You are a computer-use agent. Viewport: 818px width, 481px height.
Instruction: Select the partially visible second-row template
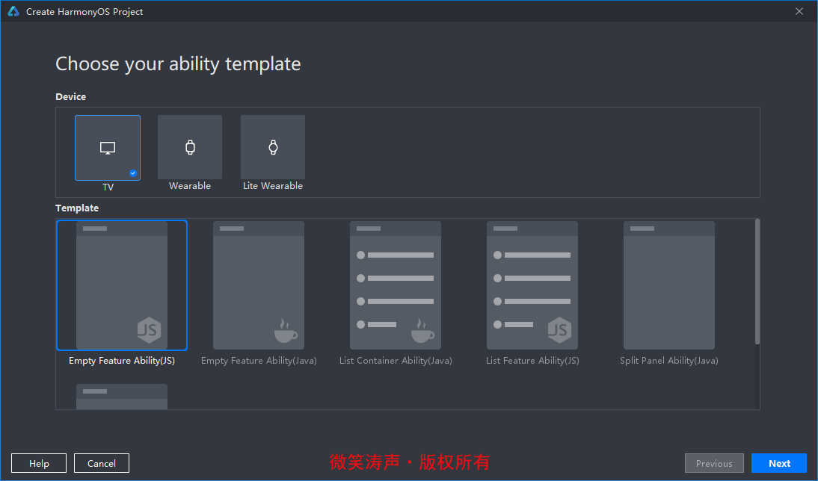point(122,397)
